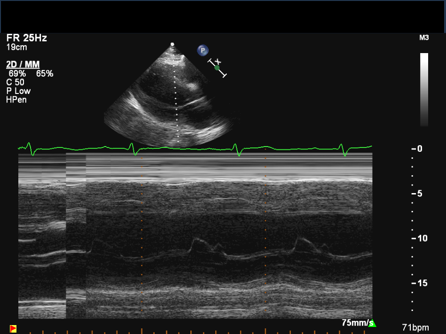This screenshot has width=446, height=334.
Task: Click the 65% gain value
Action: 45,73
